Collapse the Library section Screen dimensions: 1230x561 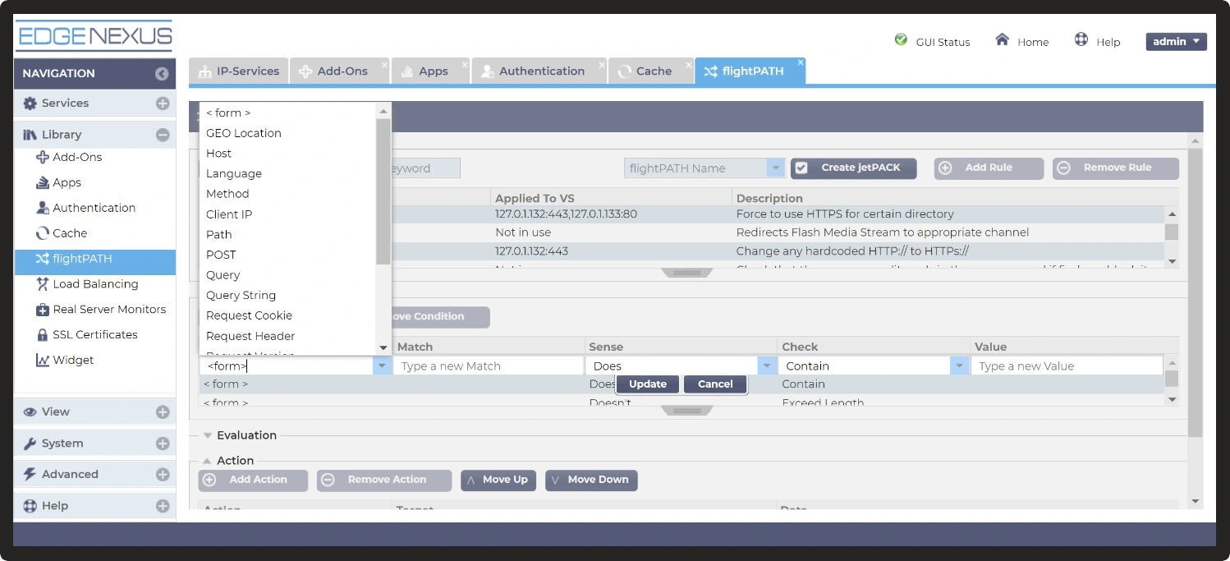[163, 135]
